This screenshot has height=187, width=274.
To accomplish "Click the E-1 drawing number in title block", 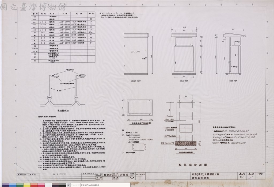I will pos(242,177).
